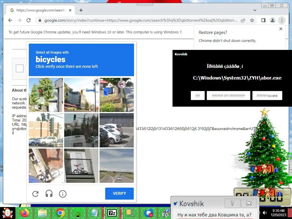This screenshot has width=292, height=219.
Task: Dismiss the Restore pages popup
Action: [281, 29]
